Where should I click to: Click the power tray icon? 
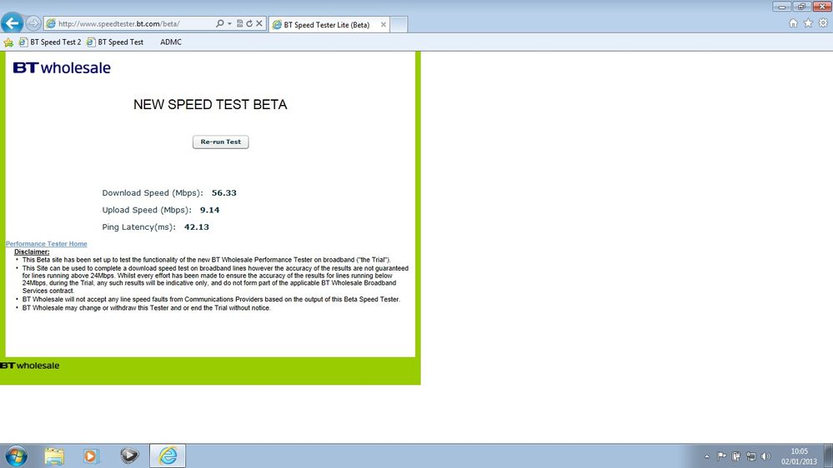click(736, 456)
